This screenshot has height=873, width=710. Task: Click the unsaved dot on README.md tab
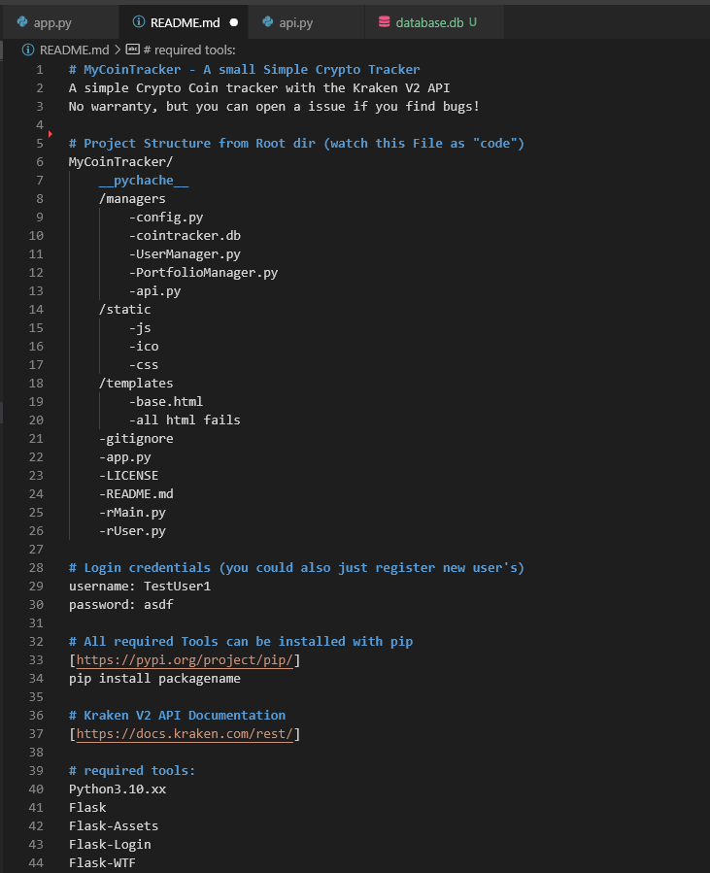click(x=234, y=22)
